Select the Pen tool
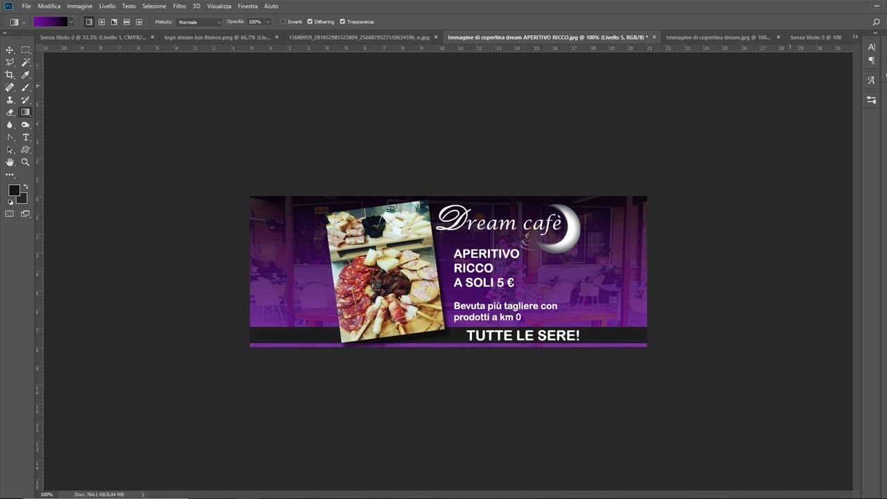Image resolution: width=887 pixels, height=499 pixels. [10, 137]
